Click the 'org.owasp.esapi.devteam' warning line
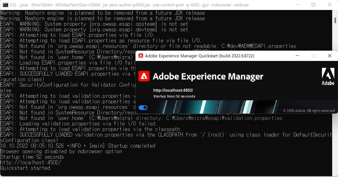338x177 pixels. (x=94, y=29)
